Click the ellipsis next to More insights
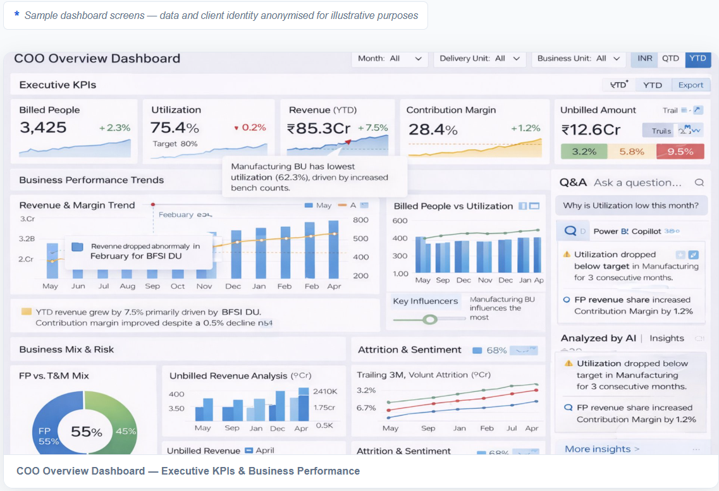The height and width of the screenshot is (491, 719). (696, 449)
